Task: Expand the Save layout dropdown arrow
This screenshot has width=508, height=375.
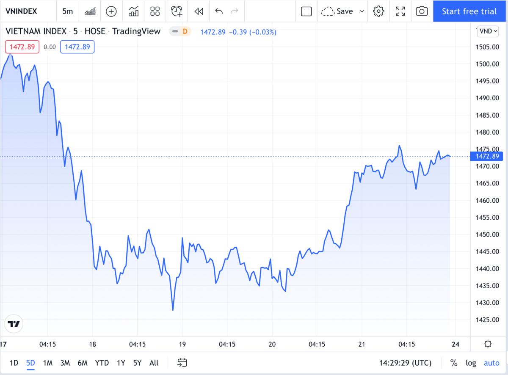Action: (362, 11)
